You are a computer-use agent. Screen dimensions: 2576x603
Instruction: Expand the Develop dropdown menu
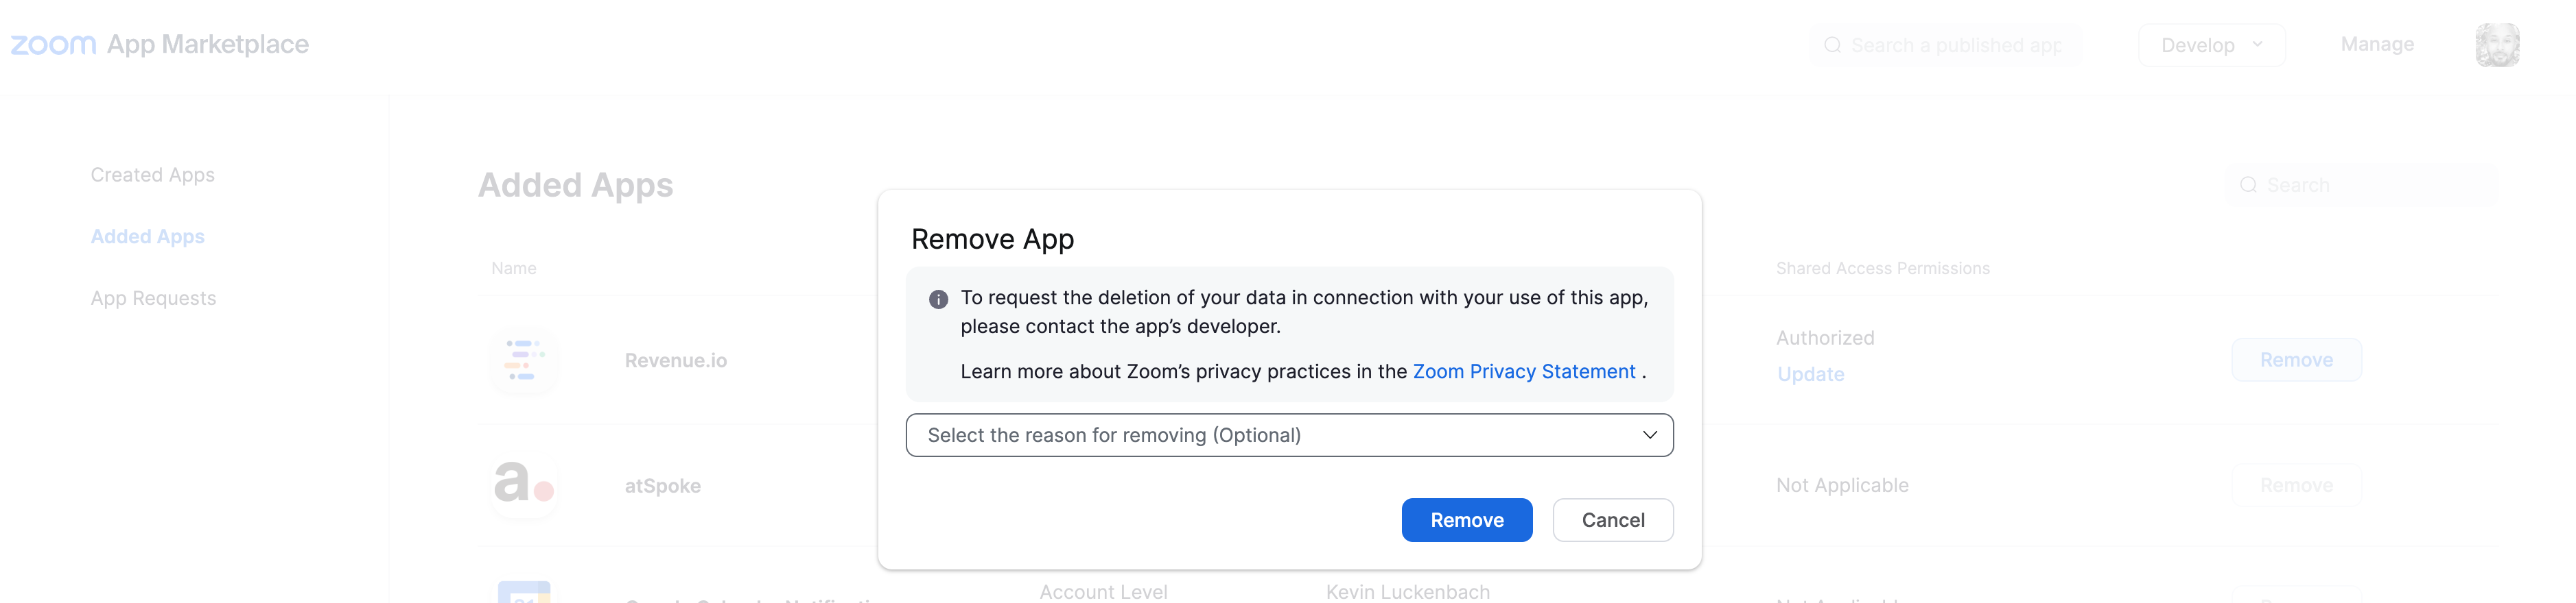[x=2211, y=45]
